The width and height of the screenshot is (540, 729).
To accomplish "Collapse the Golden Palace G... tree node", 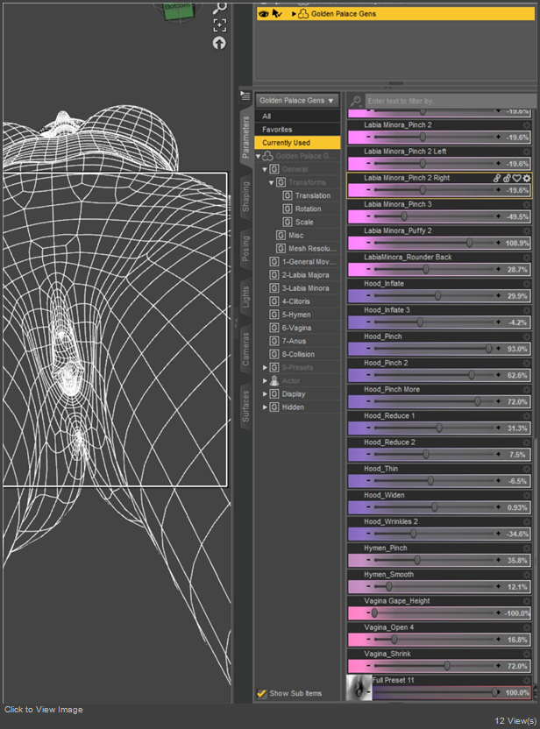I will point(258,156).
